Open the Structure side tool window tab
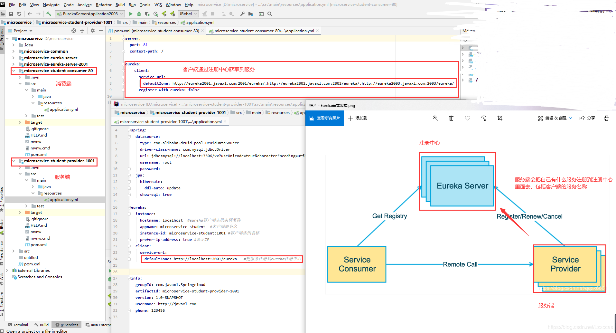616x333 pixels. [2, 304]
